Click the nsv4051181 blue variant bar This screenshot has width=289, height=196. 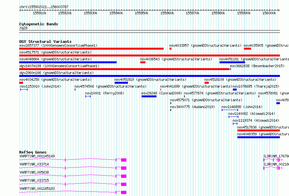point(232,62)
